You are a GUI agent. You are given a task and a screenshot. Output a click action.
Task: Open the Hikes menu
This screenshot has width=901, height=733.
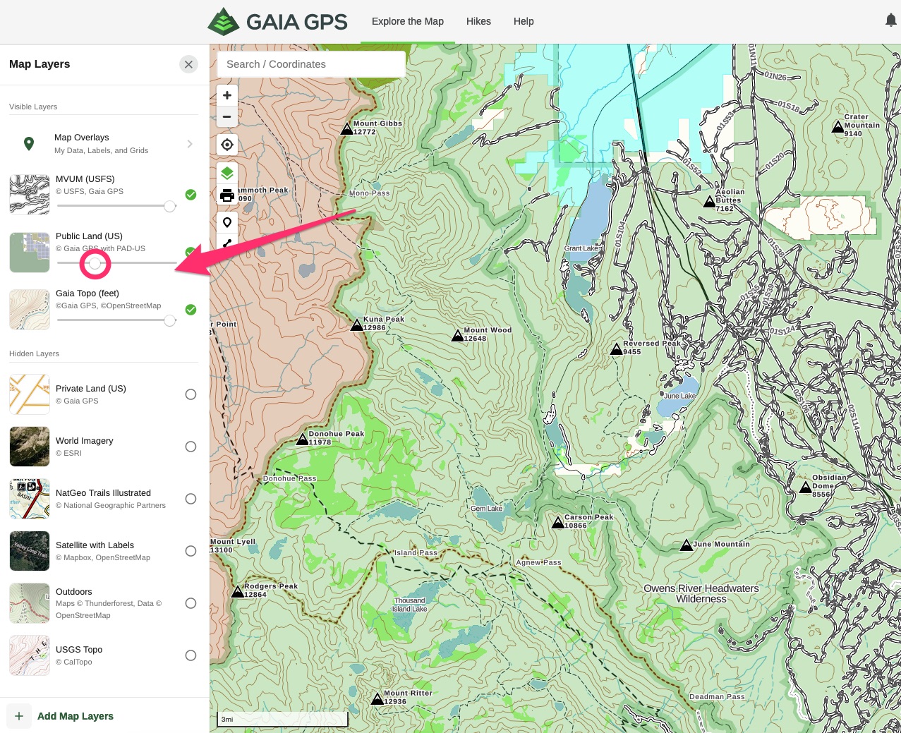478,21
